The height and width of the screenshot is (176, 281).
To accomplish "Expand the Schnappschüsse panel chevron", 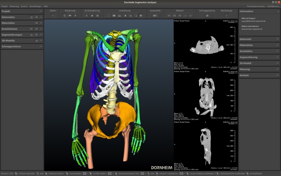I will pos(41,46).
